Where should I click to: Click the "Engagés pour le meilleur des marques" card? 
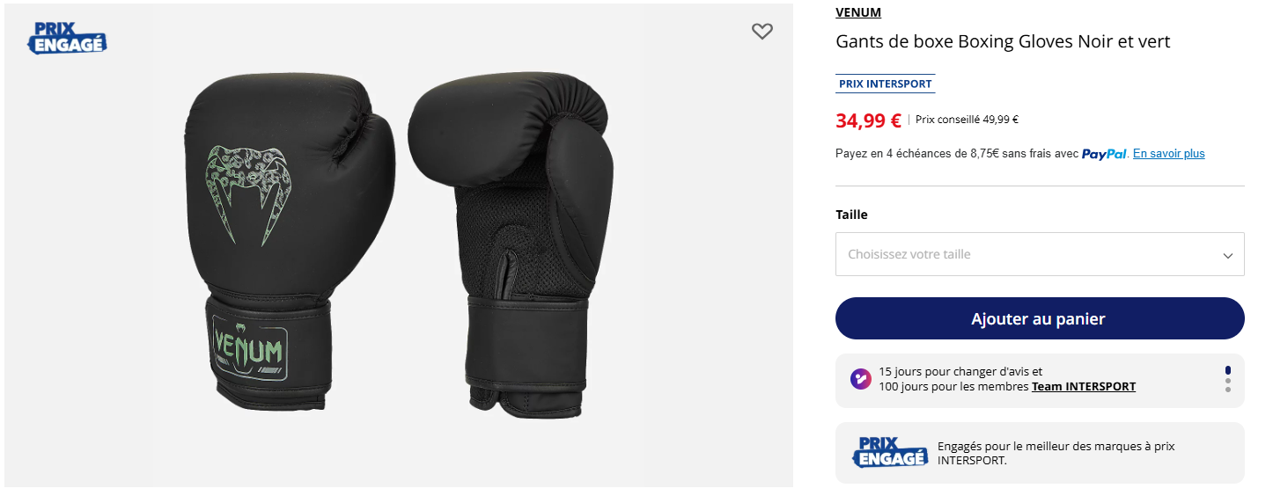coord(1055,453)
